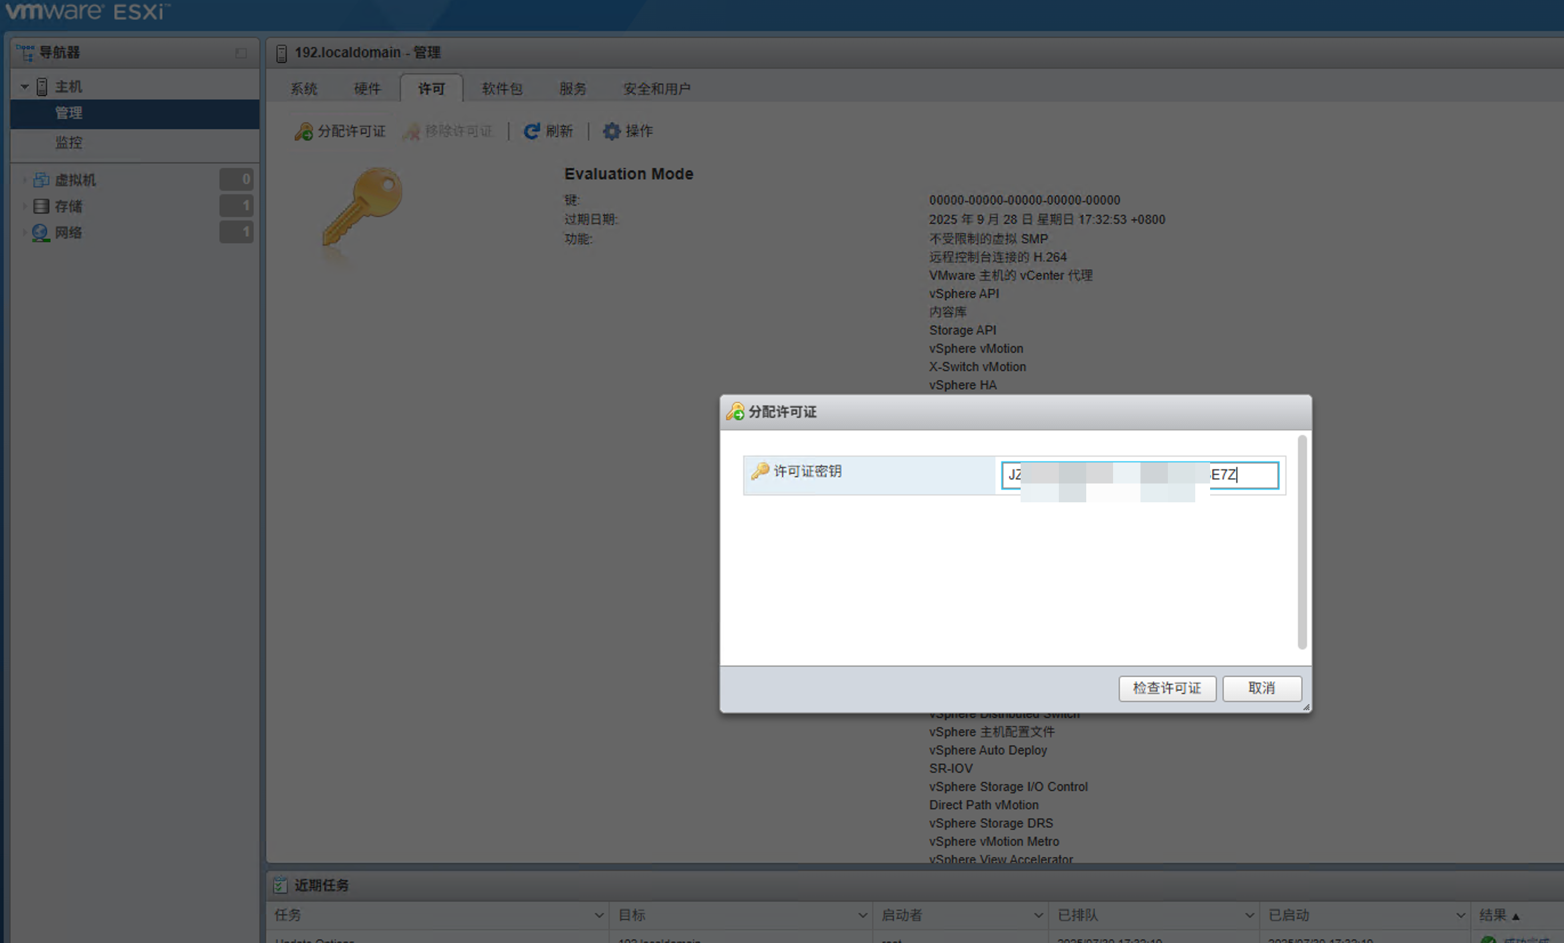Open the Target (目标) column dropdown arrow
Image resolution: width=1564 pixels, height=943 pixels.
tap(862, 915)
